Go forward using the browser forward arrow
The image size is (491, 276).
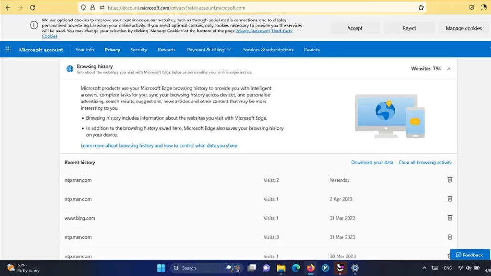(x=20, y=8)
